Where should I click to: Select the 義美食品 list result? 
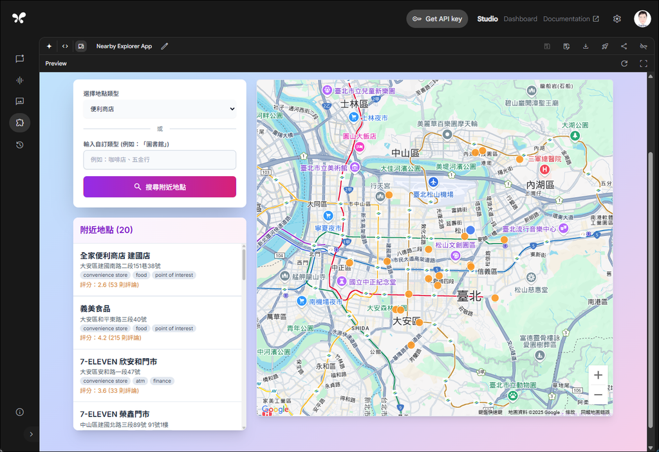click(x=158, y=323)
